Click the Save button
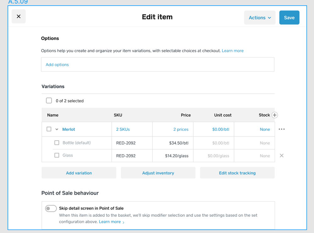Viewport: 314px width, 233px height. click(x=289, y=18)
